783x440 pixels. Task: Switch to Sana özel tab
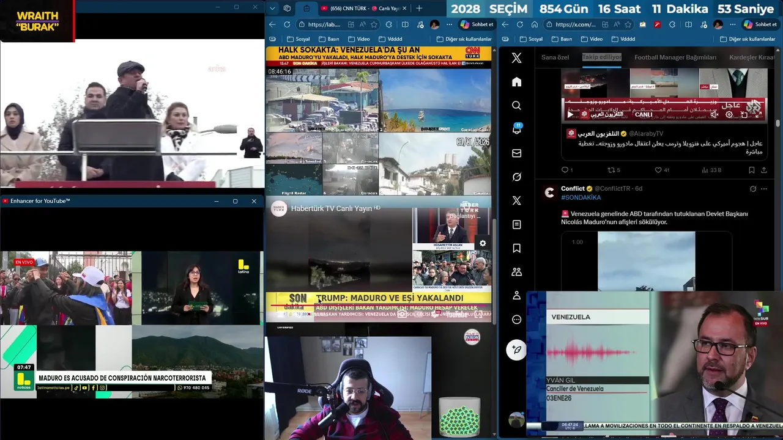pyautogui.click(x=555, y=57)
